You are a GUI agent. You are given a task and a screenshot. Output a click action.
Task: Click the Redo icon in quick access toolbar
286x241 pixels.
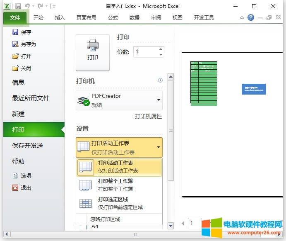[x=40, y=6]
